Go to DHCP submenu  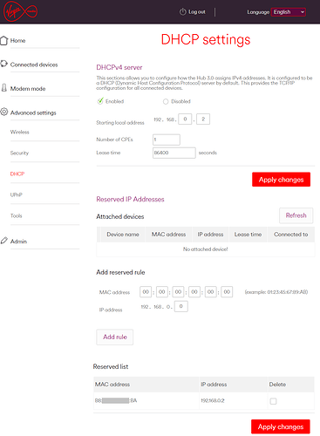pyautogui.click(x=17, y=174)
